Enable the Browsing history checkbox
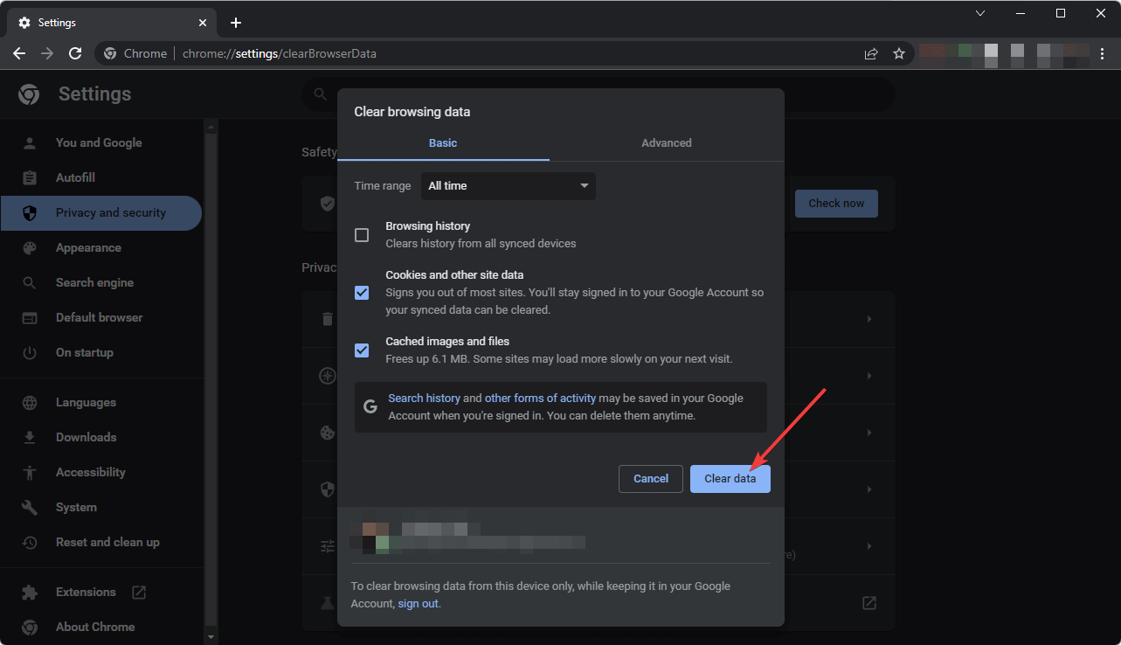1121x645 pixels. pos(362,235)
